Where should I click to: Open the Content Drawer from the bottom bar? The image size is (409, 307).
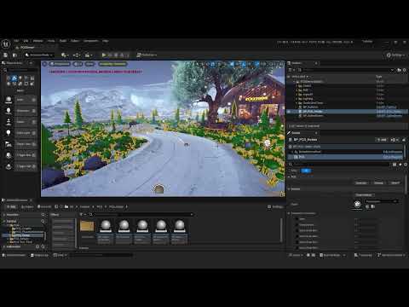(x=14, y=255)
